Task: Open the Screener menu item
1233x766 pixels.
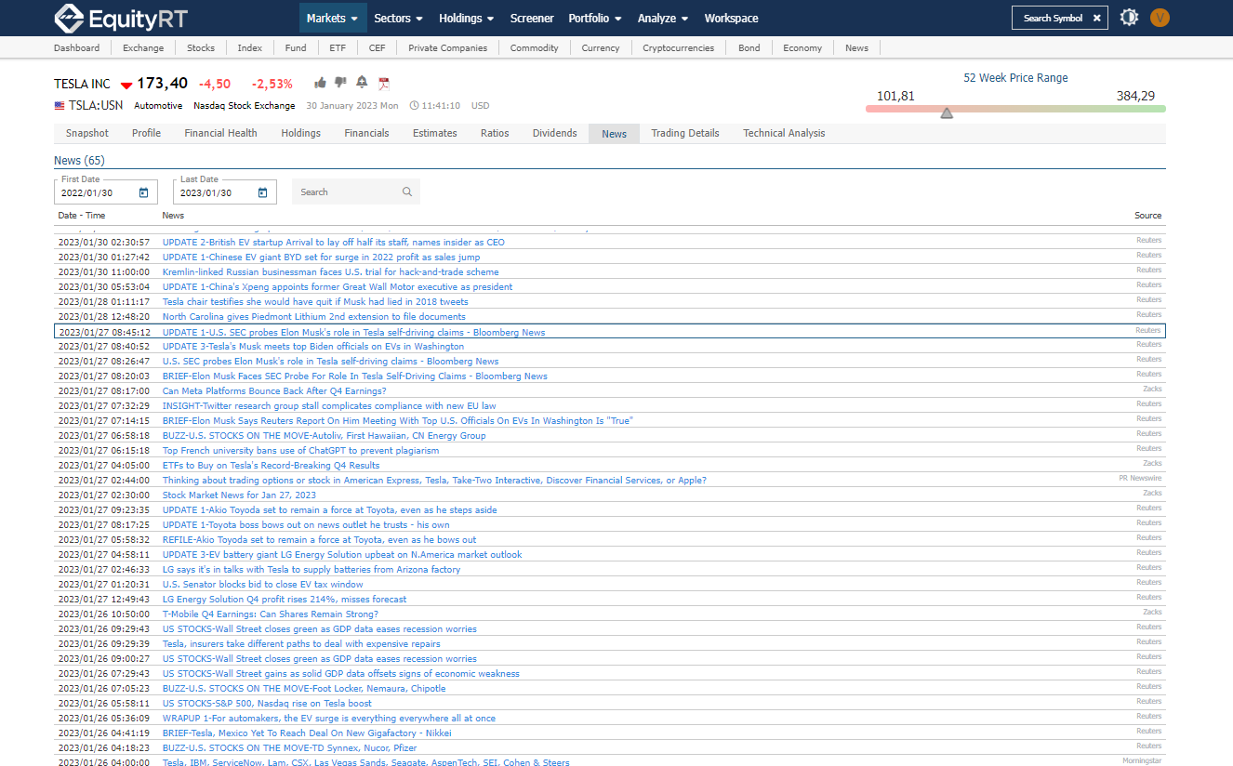Action: coord(532,18)
